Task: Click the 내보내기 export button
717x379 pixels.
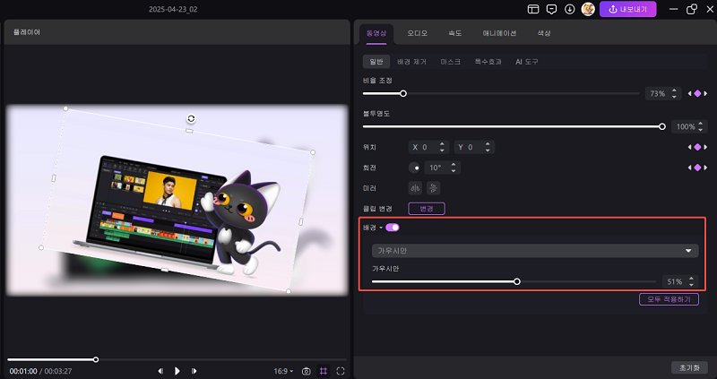Action: click(628, 9)
